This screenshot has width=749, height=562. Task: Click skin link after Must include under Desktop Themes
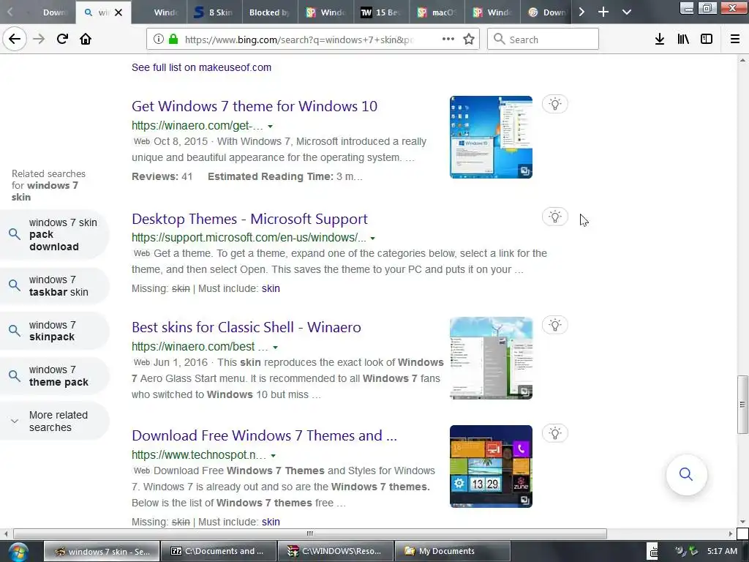pos(271,288)
